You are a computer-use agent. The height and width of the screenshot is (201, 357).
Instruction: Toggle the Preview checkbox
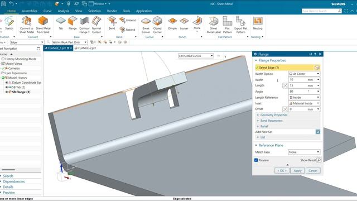click(x=256, y=160)
